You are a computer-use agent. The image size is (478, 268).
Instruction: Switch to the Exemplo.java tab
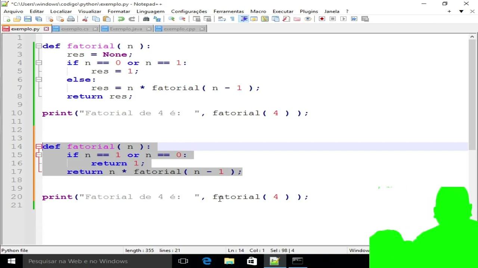(x=126, y=29)
